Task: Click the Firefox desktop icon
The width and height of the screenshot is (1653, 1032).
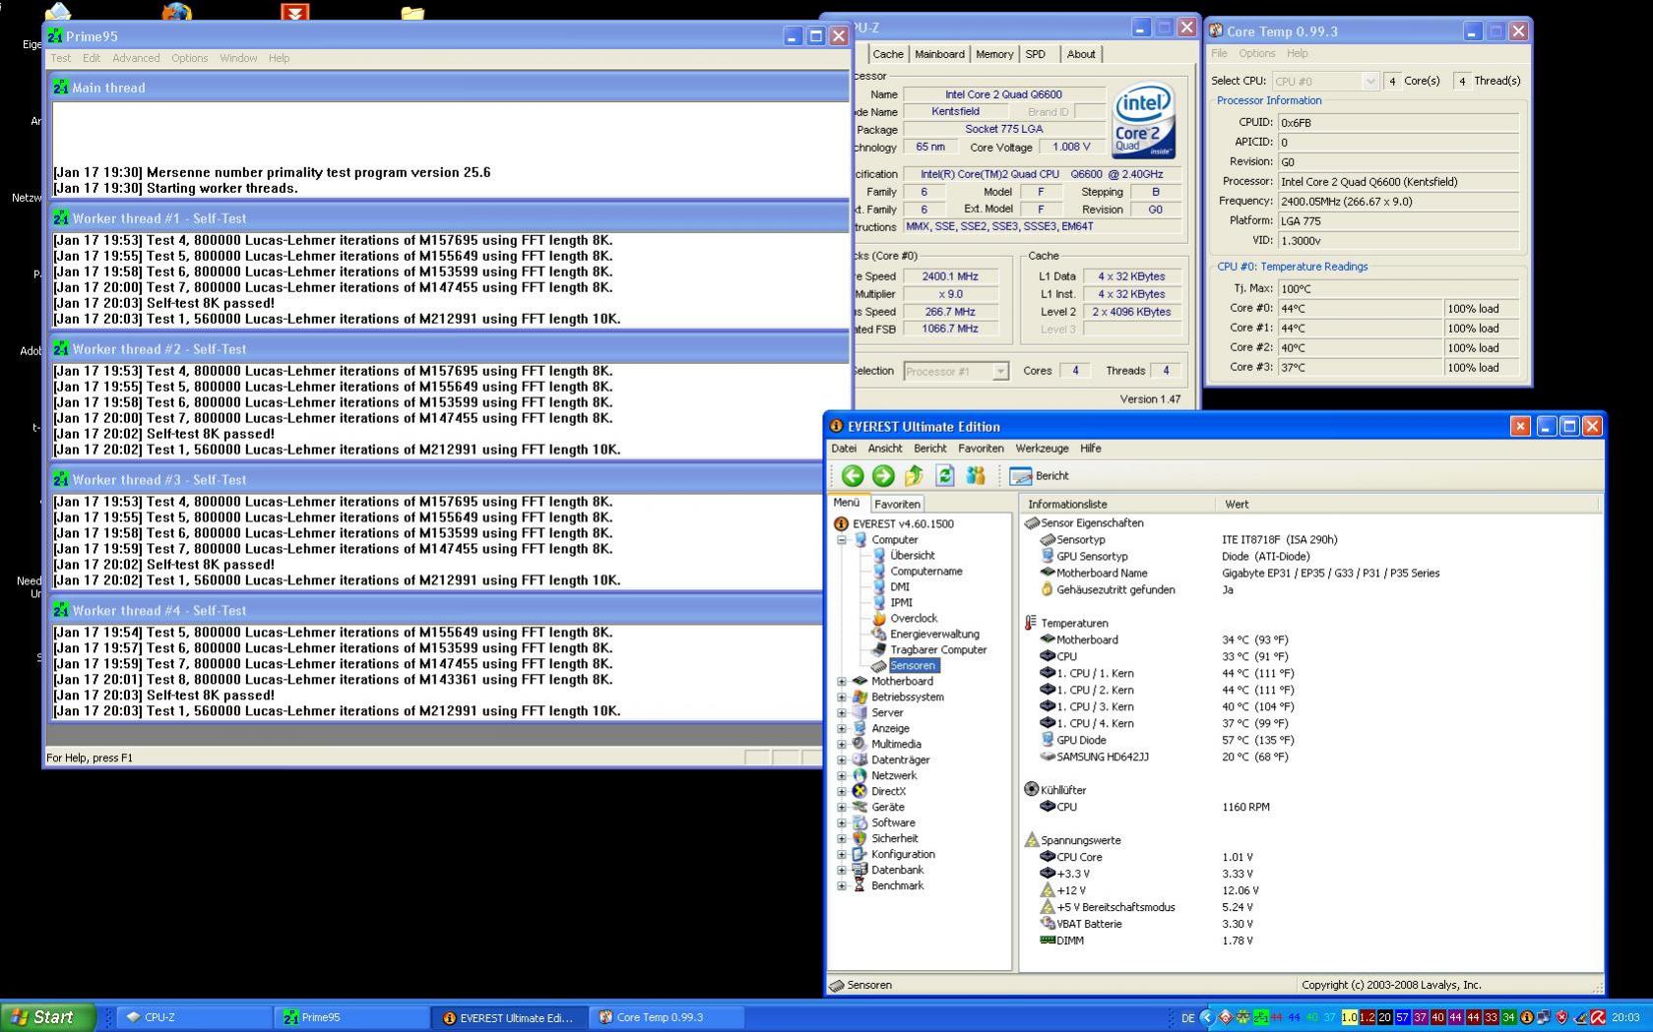Action: click(176, 12)
